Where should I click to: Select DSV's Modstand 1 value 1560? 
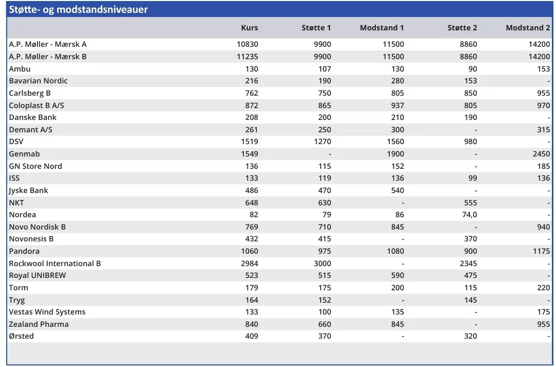[395, 142]
